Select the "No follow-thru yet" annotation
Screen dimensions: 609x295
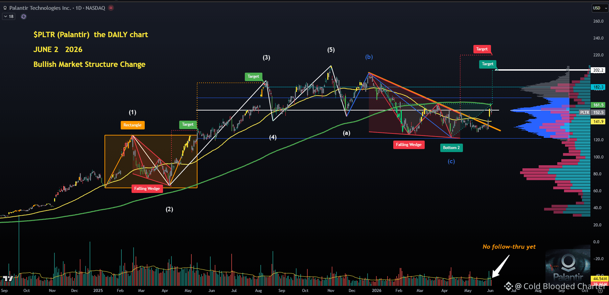coord(509,247)
